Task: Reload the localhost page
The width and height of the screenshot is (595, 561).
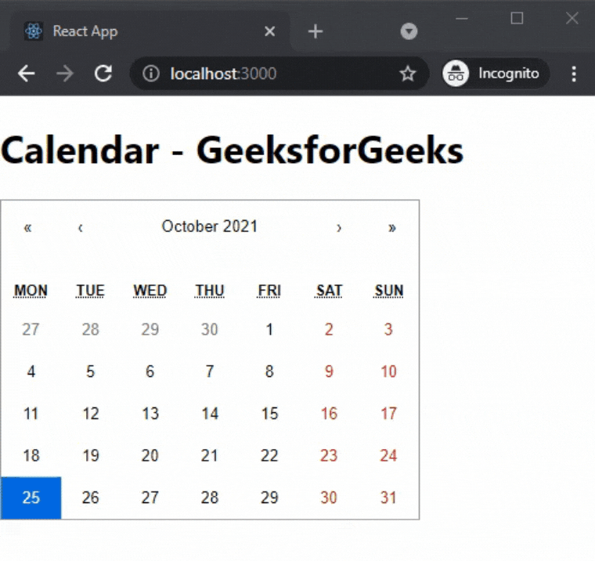Action: point(102,74)
